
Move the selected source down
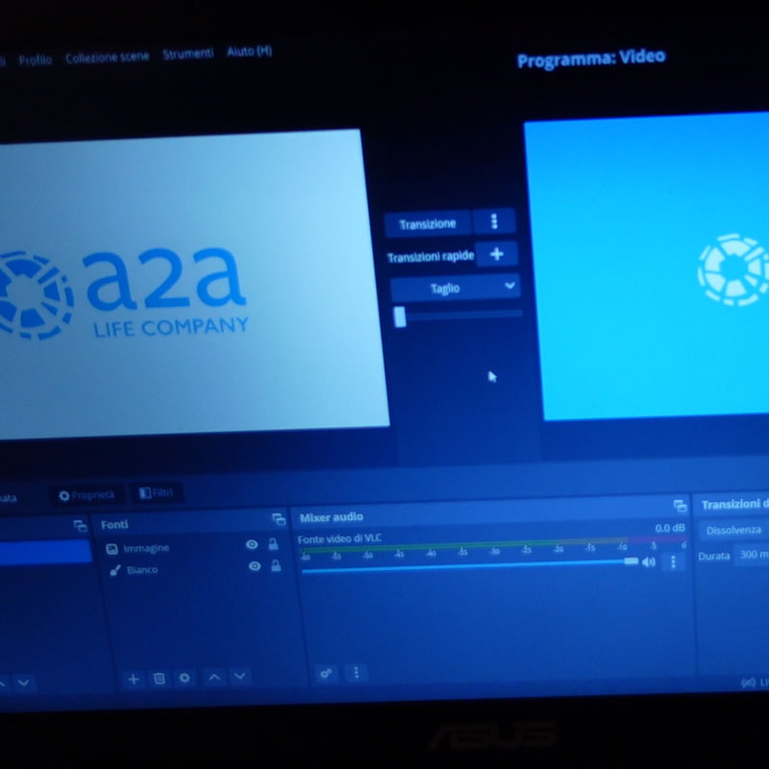(239, 677)
